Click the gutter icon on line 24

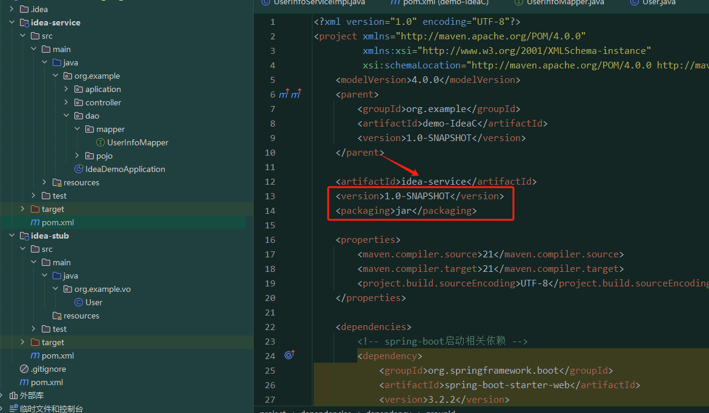289,355
